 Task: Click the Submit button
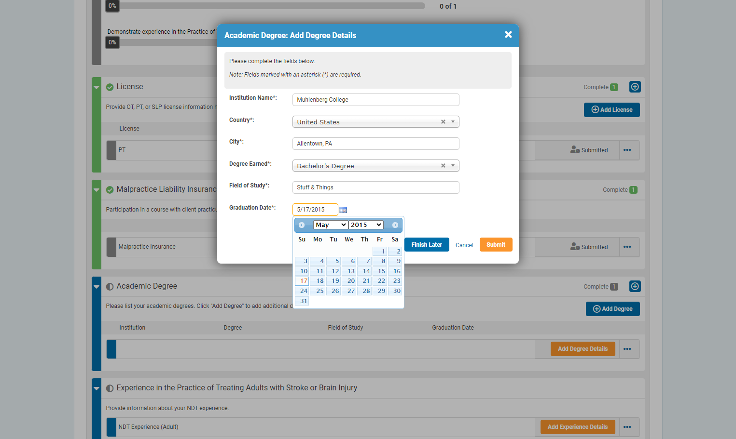click(496, 245)
